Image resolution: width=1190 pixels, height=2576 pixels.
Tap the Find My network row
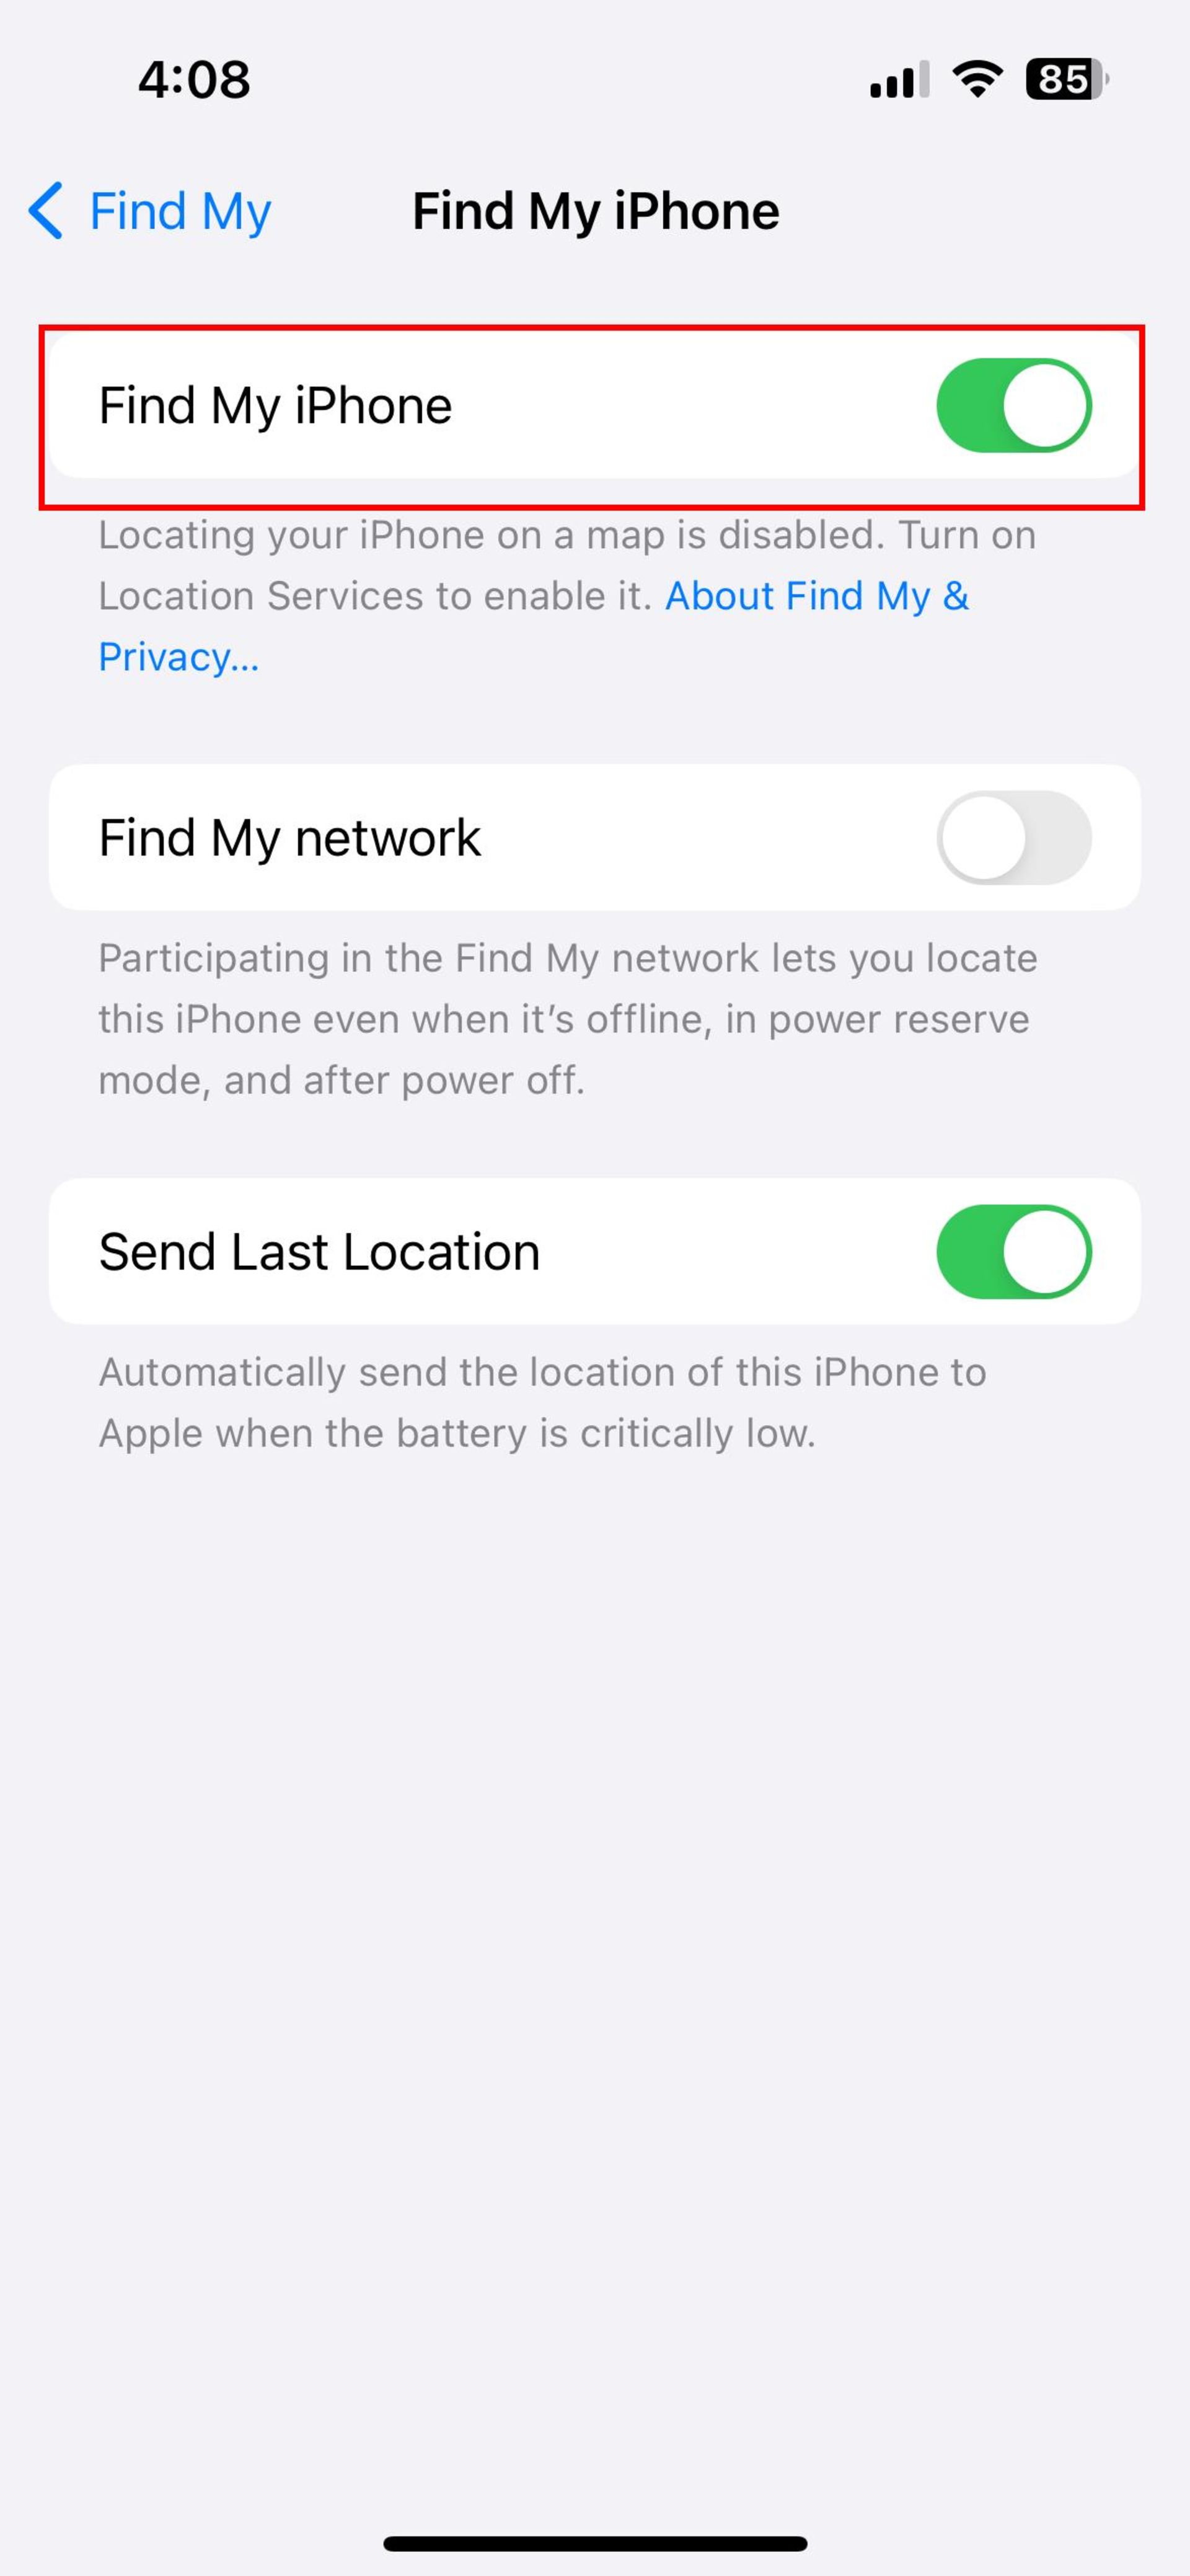coord(594,836)
